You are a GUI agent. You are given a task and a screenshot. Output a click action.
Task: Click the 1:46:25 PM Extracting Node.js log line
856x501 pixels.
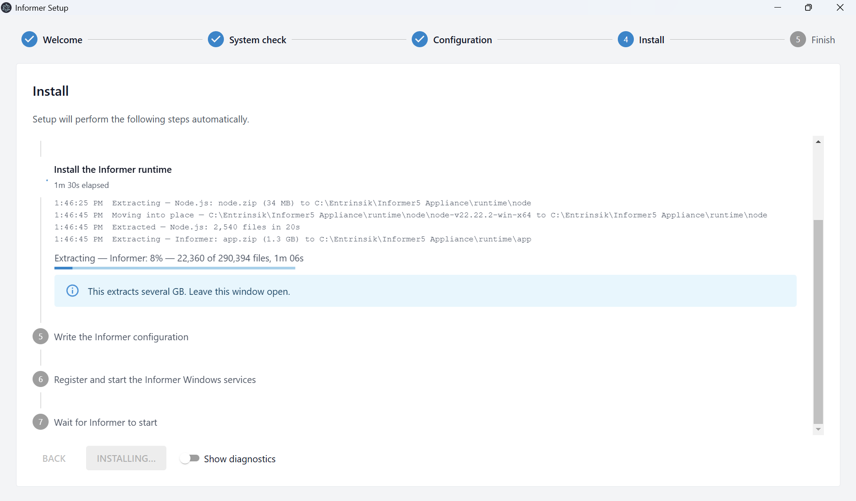[x=293, y=203]
